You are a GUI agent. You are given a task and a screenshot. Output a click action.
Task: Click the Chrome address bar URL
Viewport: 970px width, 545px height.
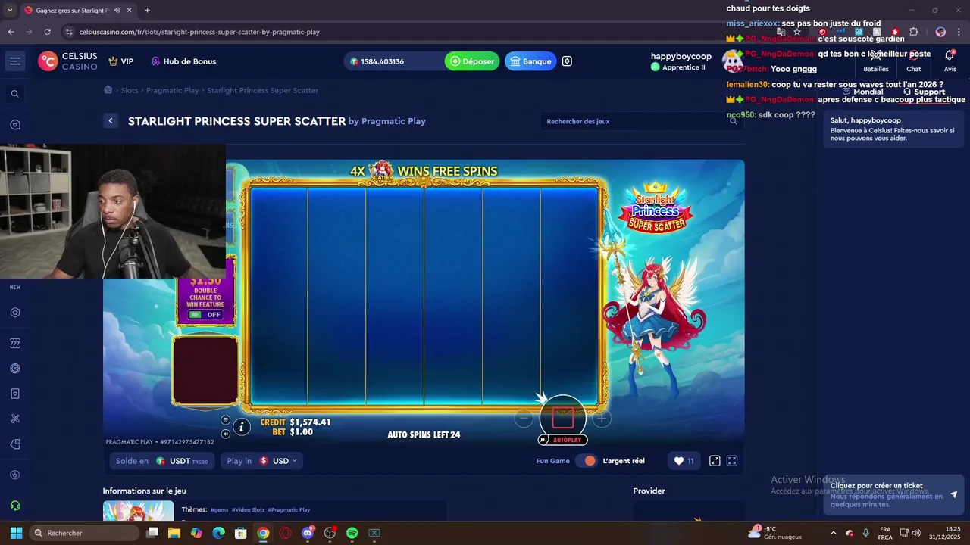(199, 32)
